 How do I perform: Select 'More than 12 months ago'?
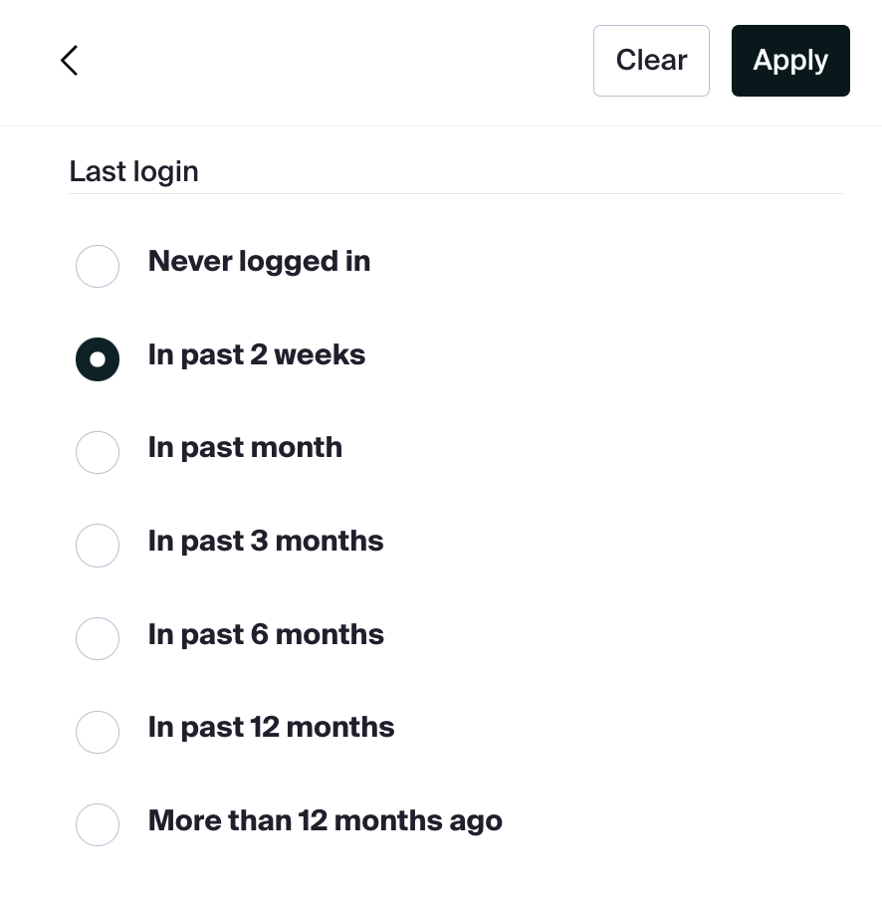coord(98,824)
